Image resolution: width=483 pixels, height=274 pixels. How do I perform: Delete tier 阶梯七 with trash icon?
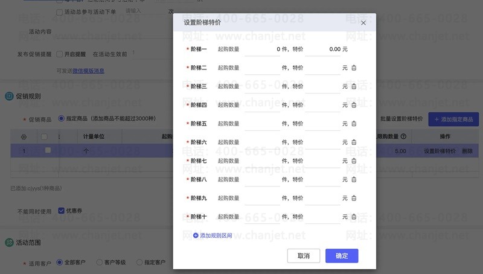click(354, 161)
